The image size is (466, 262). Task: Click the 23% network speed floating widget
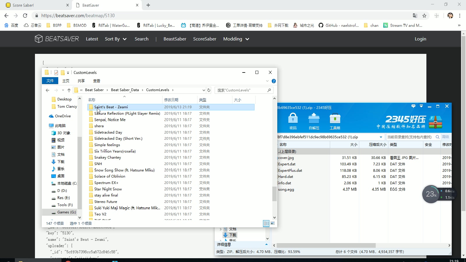(431, 194)
